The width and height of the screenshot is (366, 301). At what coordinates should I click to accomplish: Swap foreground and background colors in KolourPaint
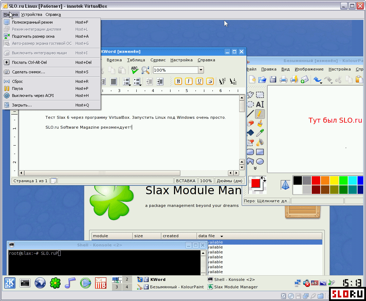point(263,179)
